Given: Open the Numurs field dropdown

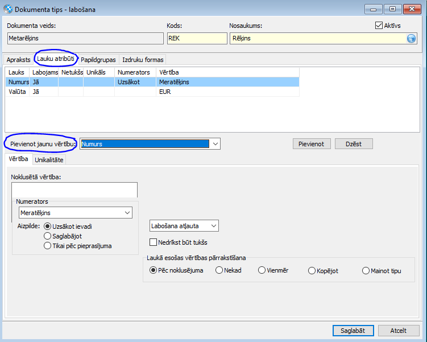Looking at the screenshot, I should 215,144.
